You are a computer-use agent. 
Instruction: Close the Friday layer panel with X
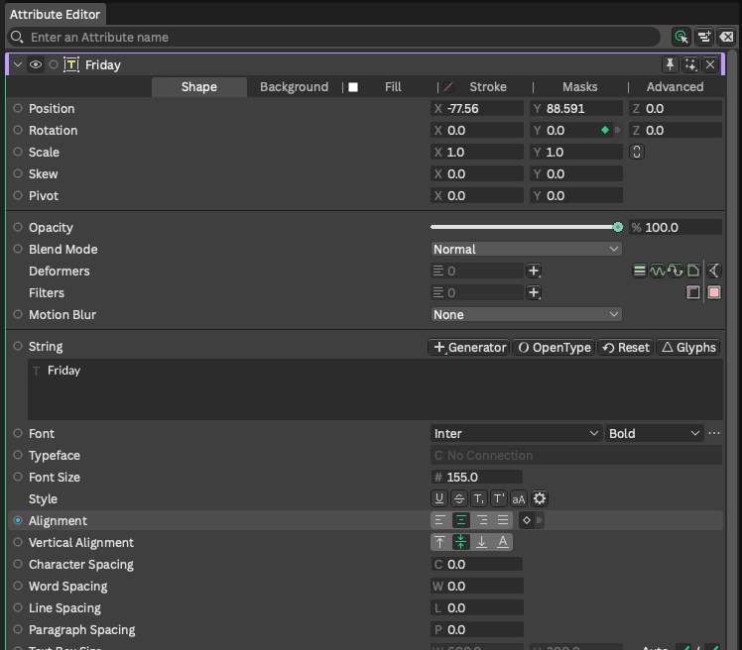coord(710,64)
